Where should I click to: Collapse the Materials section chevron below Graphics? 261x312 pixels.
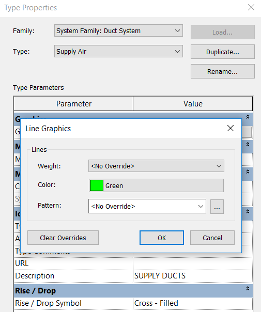[248, 144]
